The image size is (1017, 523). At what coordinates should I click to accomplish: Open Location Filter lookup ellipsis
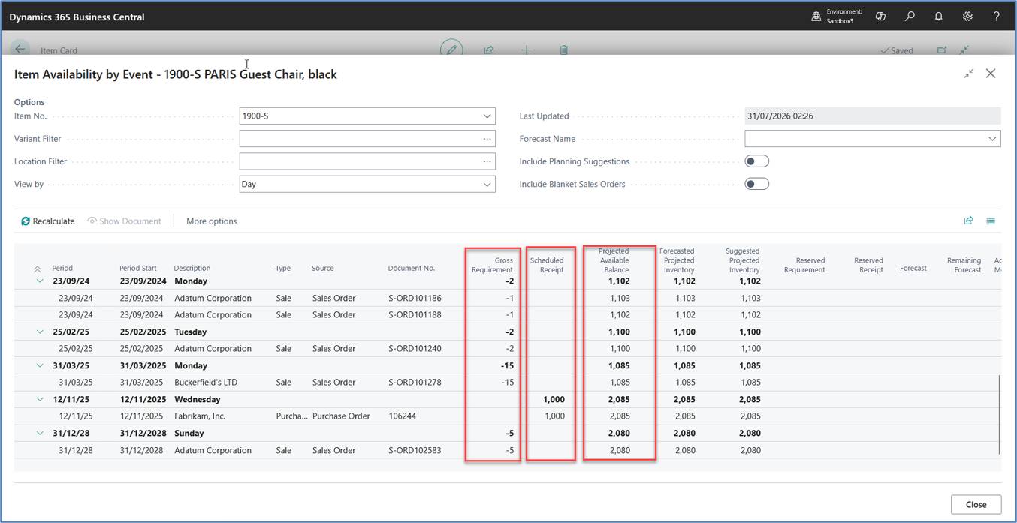coord(487,161)
